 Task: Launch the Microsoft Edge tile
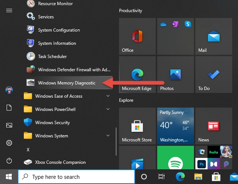[x=137, y=75]
